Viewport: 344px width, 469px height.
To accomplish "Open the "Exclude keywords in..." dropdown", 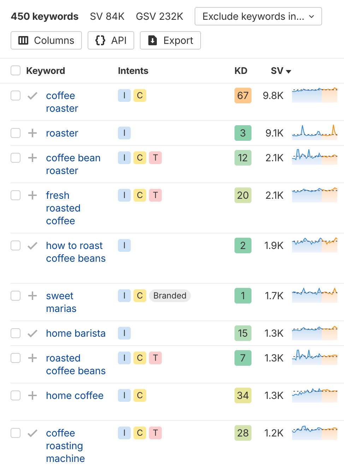I will (x=258, y=16).
